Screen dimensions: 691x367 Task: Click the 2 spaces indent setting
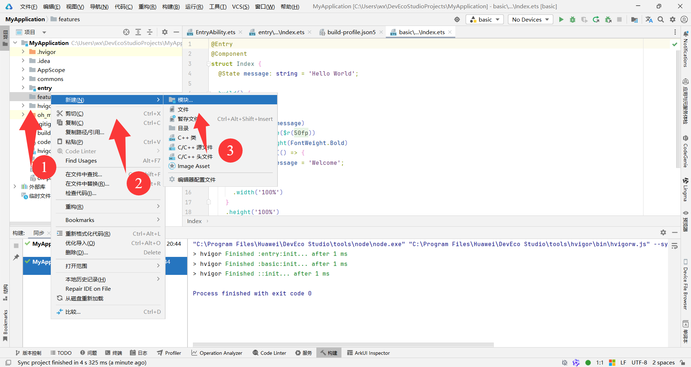663,362
